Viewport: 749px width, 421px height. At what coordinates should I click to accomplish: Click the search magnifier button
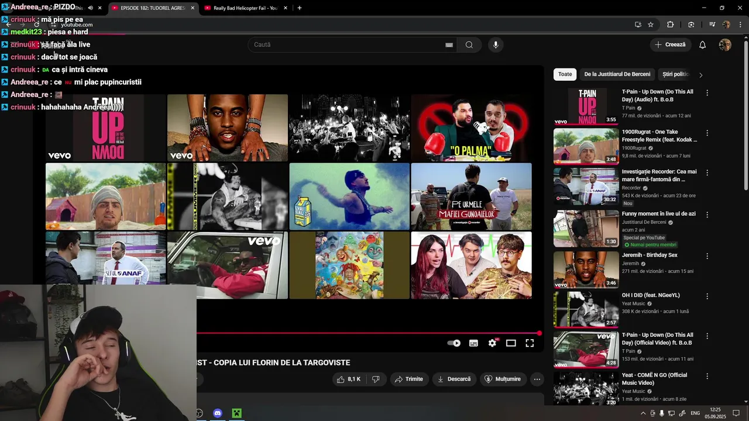[x=469, y=44]
